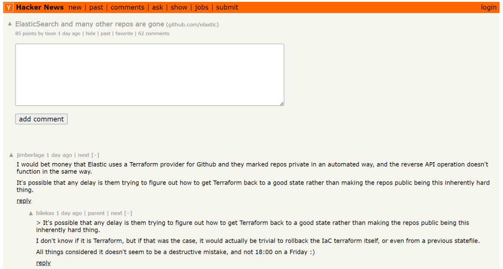Upvote bilekas's comment

tap(31, 213)
